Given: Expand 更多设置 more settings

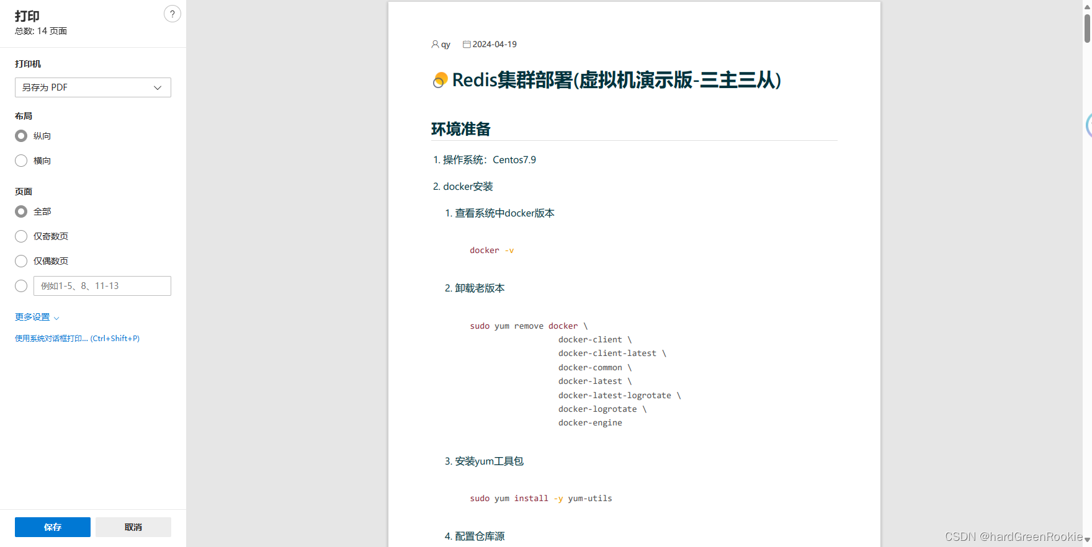Looking at the screenshot, I should pyautogui.click(x=37, y=317).
